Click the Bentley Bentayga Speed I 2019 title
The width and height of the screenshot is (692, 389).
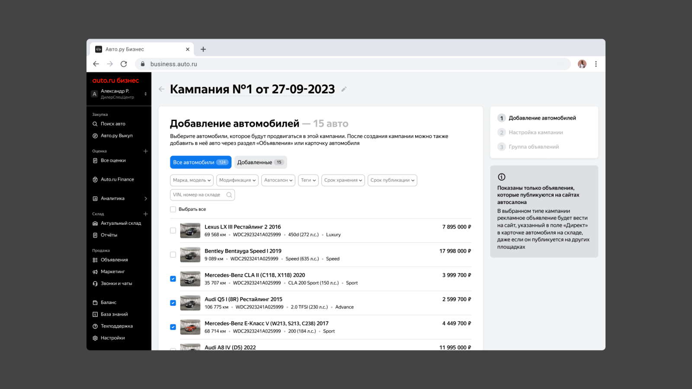243,251
